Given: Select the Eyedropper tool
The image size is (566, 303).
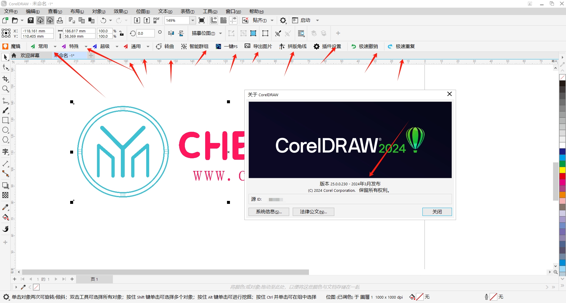Looking at the screenshot, I should pos(5,207).
